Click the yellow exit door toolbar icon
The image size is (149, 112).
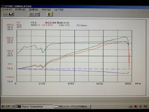pos(50,14)
